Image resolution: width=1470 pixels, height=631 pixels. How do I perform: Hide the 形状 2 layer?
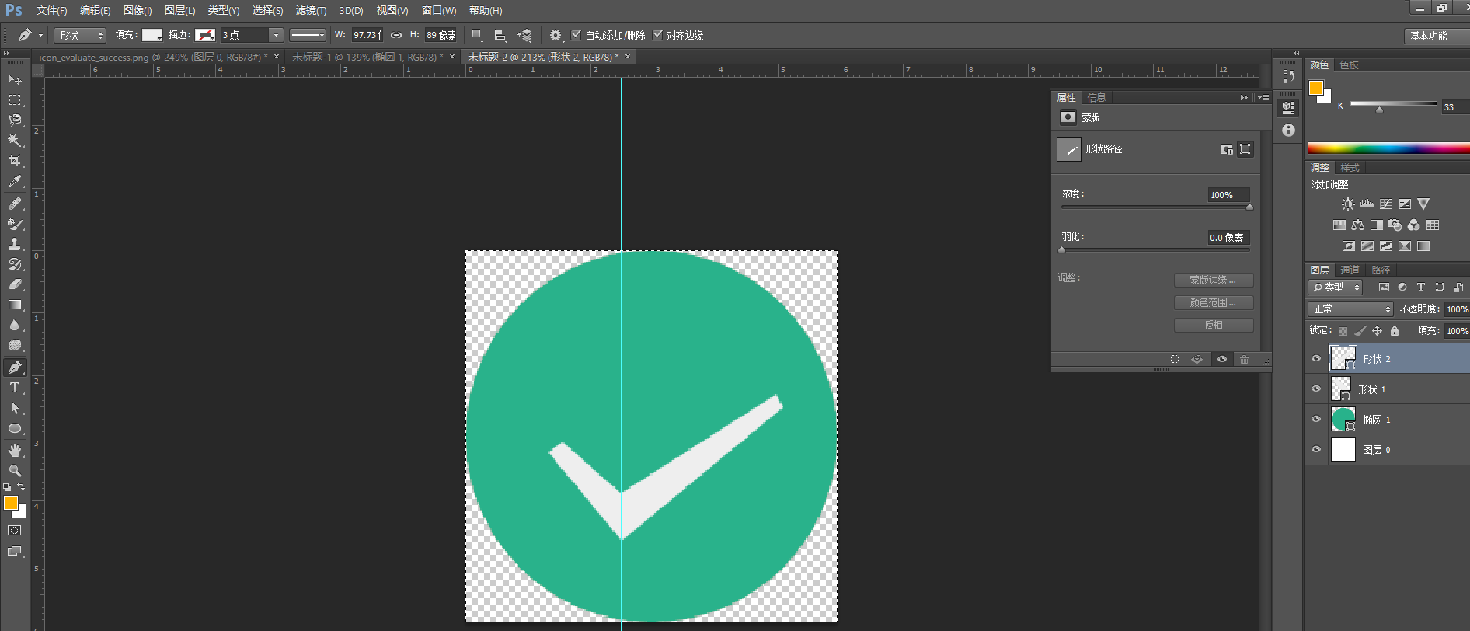tap(1316, 359)
